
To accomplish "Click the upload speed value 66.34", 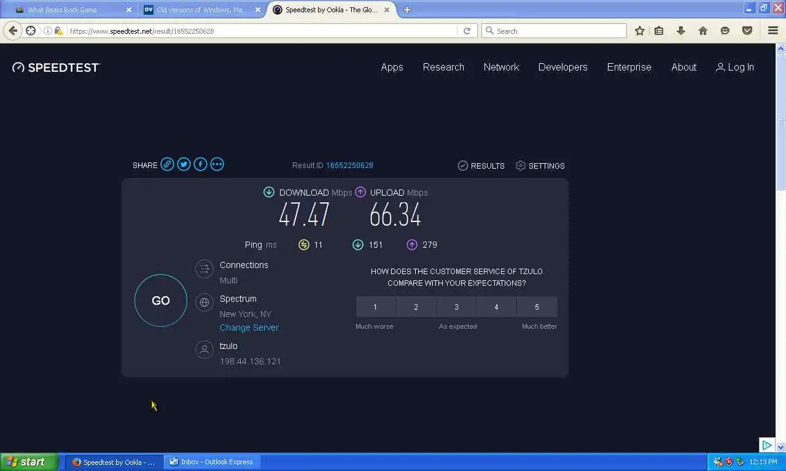I will click(395, 215).
